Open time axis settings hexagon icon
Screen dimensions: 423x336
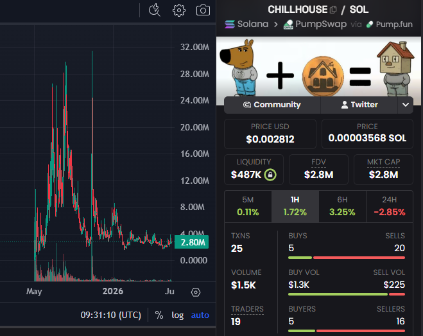[196, 292]
